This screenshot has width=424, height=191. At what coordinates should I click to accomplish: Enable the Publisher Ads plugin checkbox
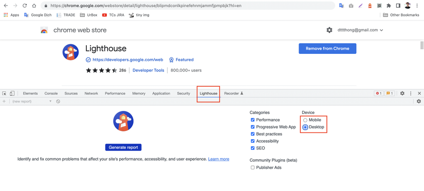(252, 167)
